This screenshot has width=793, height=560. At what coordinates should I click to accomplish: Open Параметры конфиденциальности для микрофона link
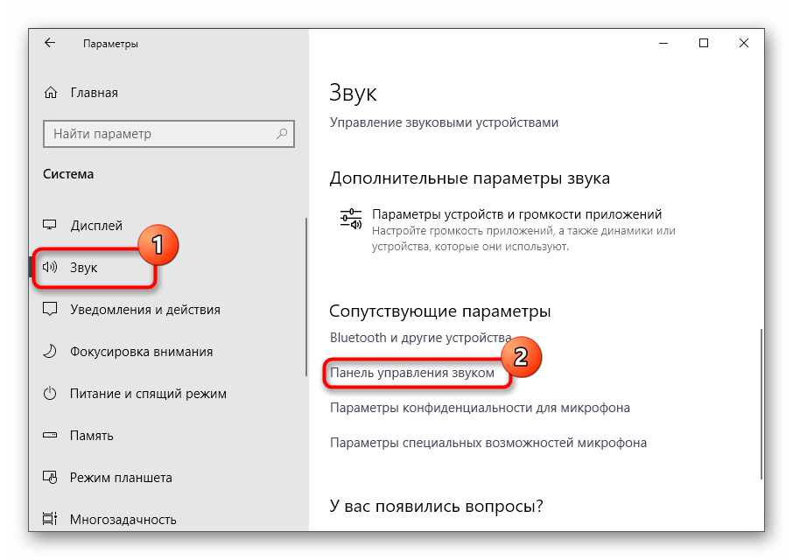(x=480, y=408)
